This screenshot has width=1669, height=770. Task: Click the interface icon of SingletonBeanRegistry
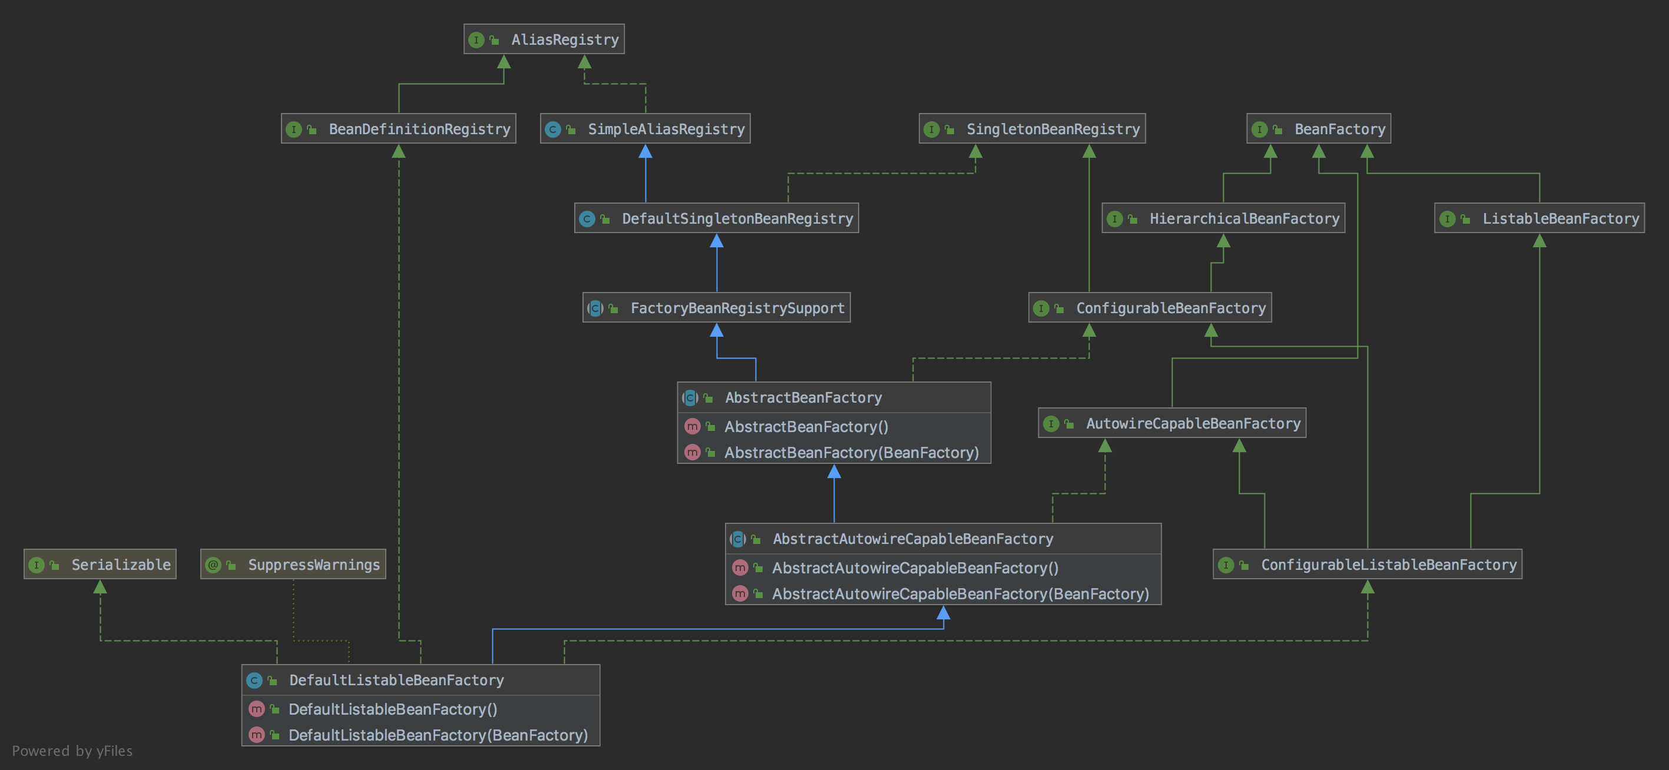tap(931, 130)
